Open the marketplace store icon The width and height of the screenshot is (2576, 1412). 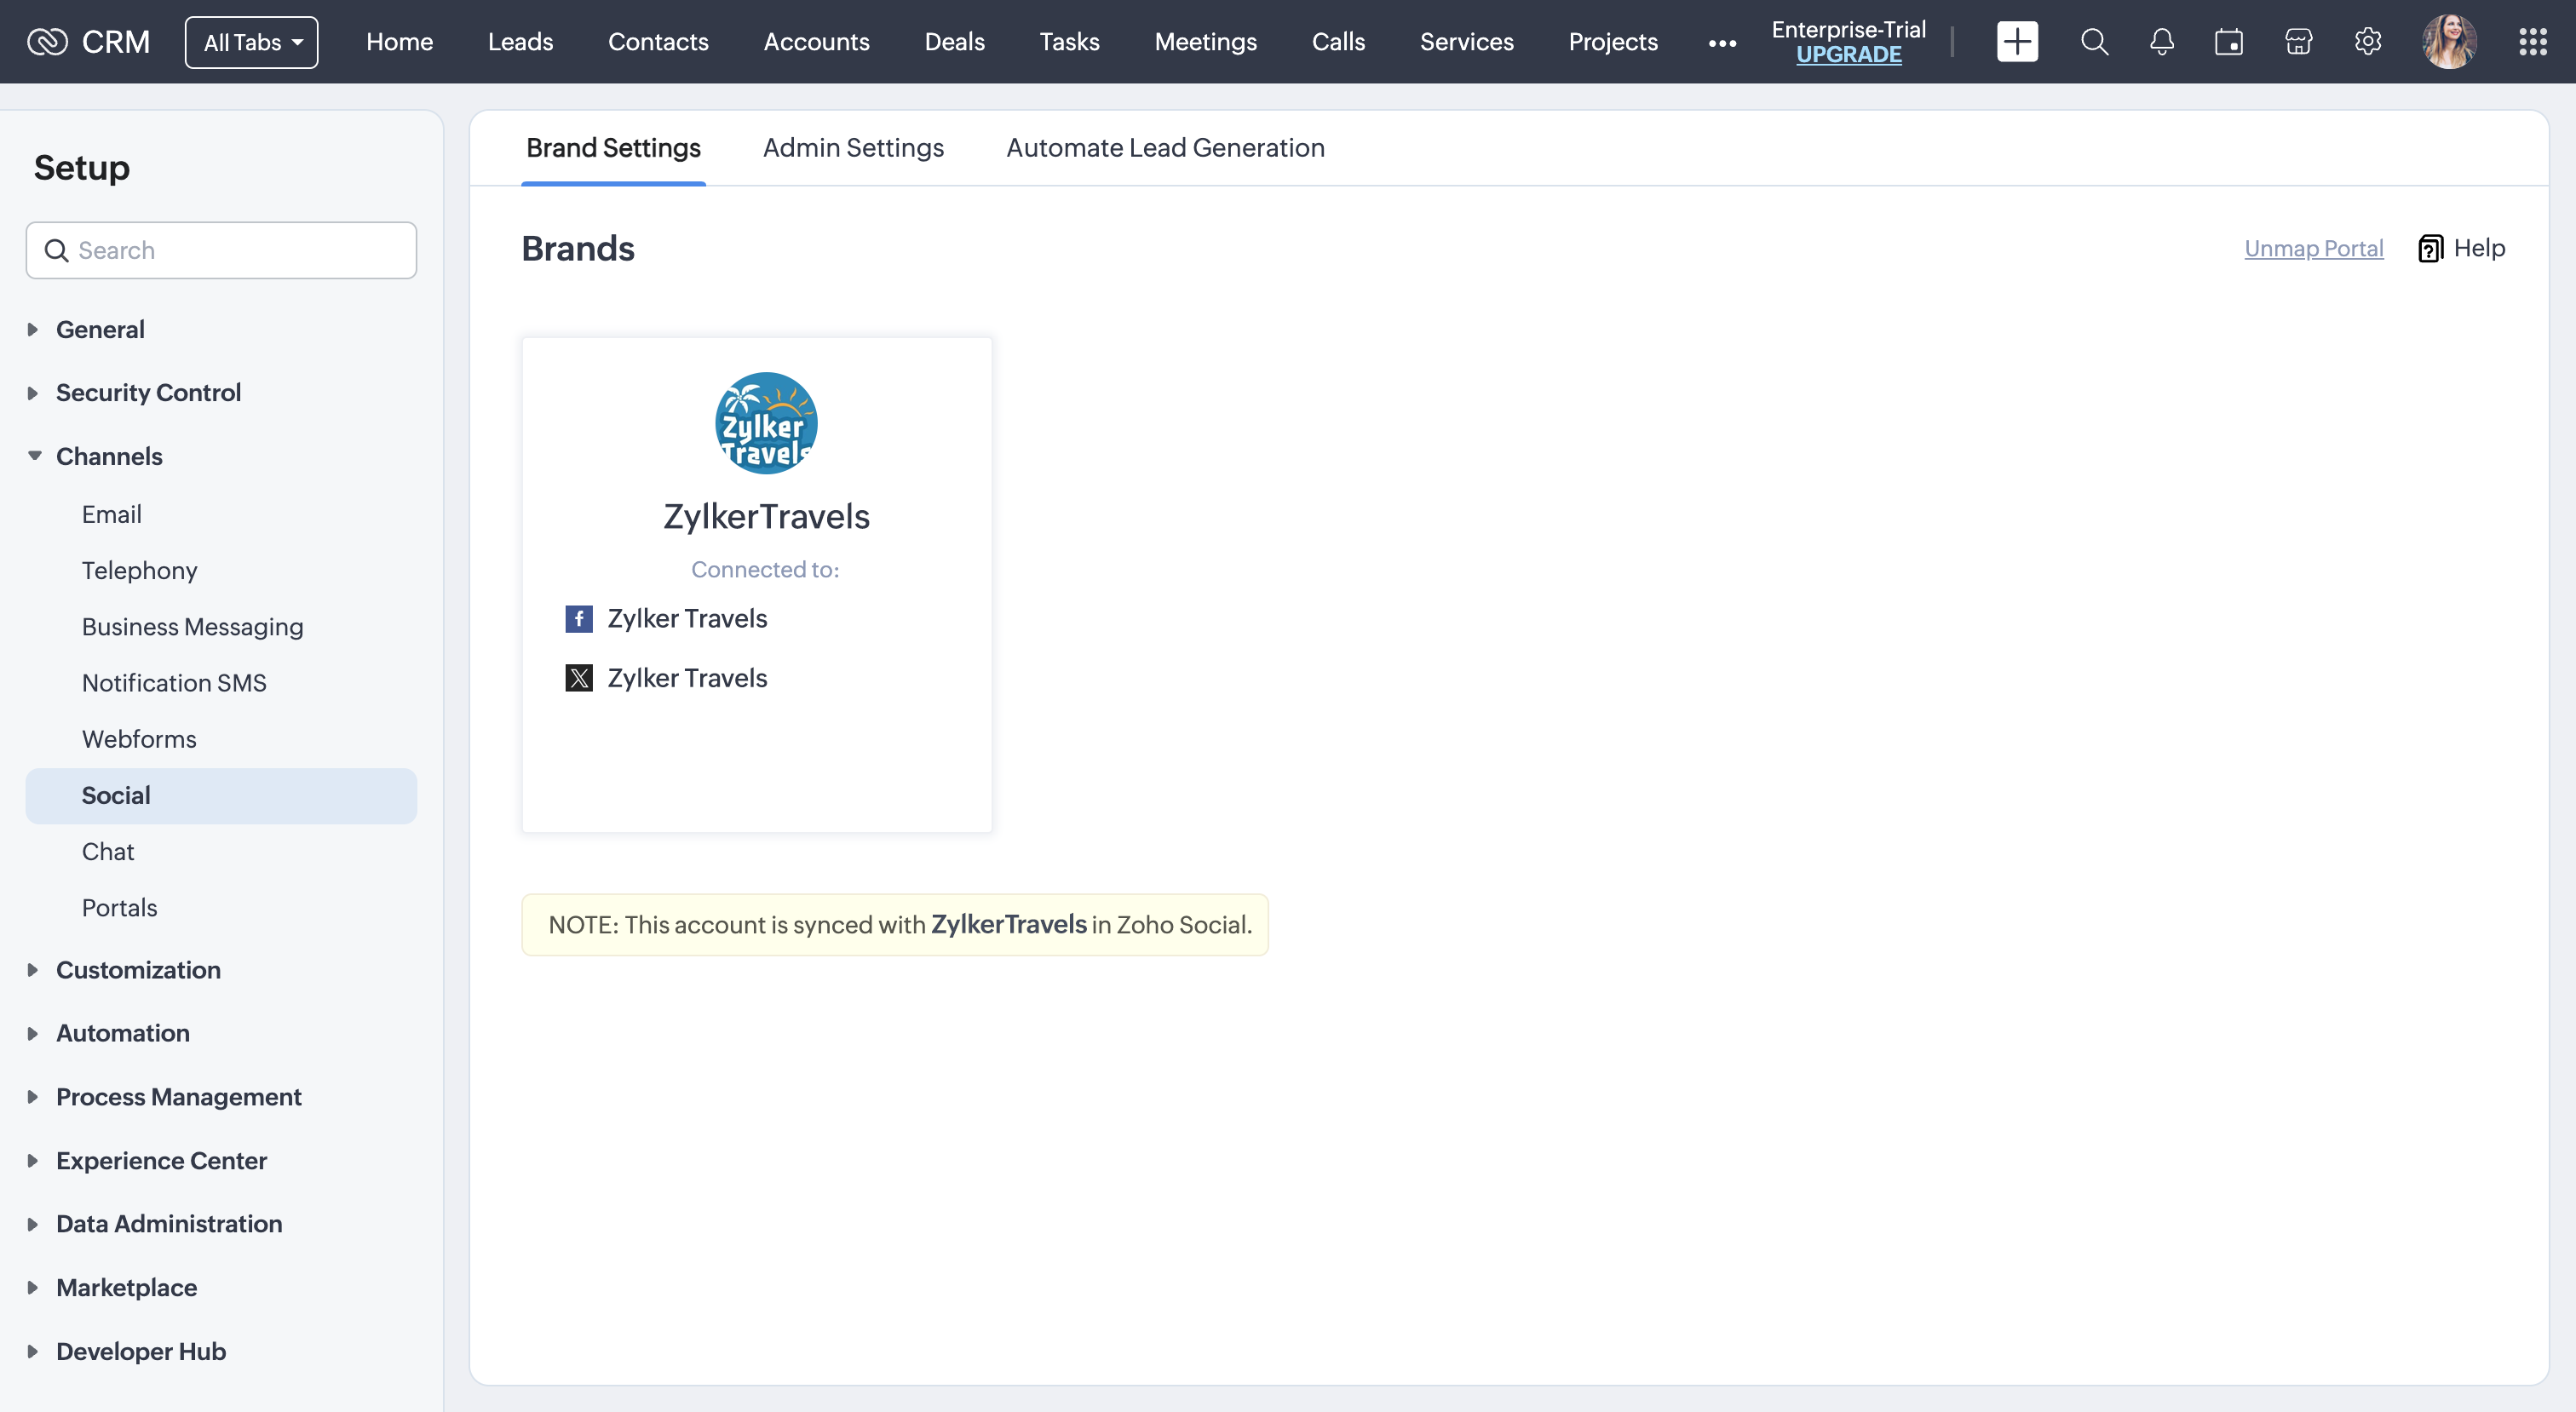[2298, 41]
